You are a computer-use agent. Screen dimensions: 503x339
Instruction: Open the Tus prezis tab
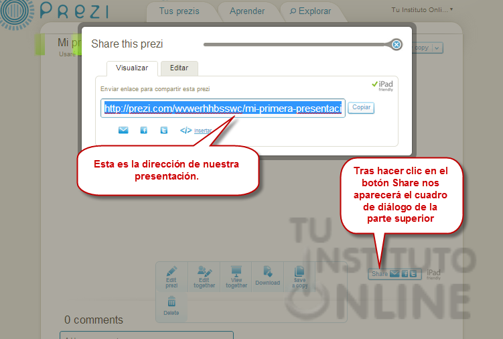click(x=179, y=11)
